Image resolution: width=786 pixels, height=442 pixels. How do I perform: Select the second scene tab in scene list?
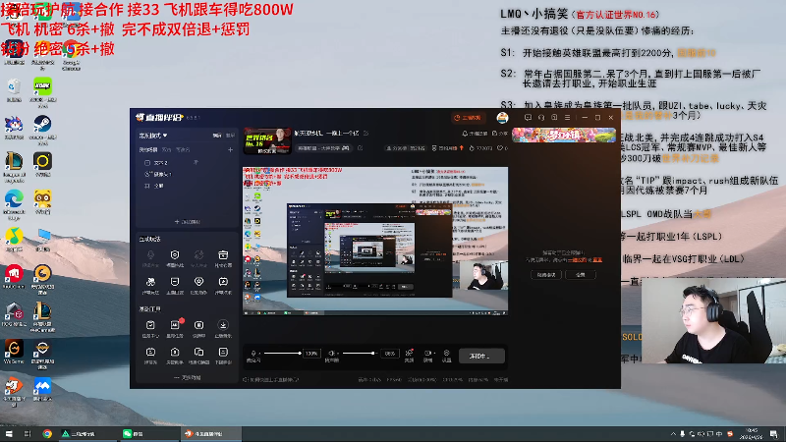166,149
